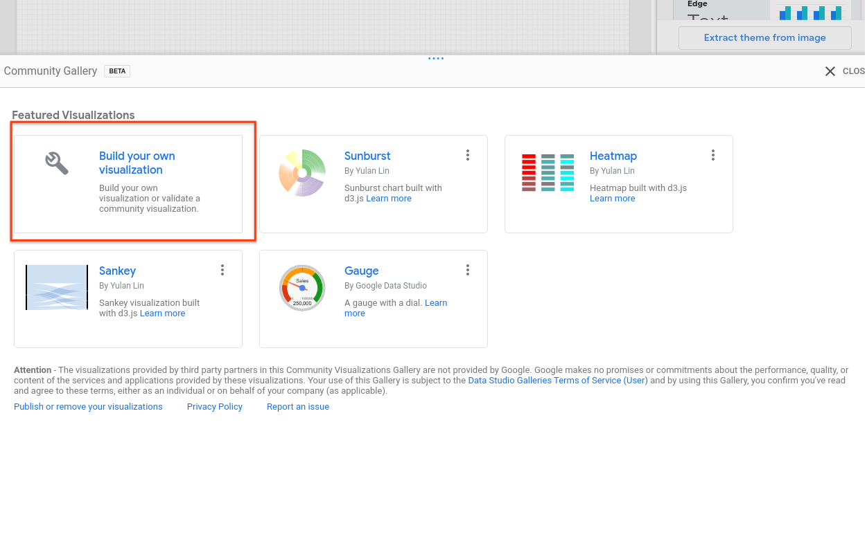Click the Gauge dial thumbnail
The height and width of the screenshot is (537, 867).
click(302, 287)
